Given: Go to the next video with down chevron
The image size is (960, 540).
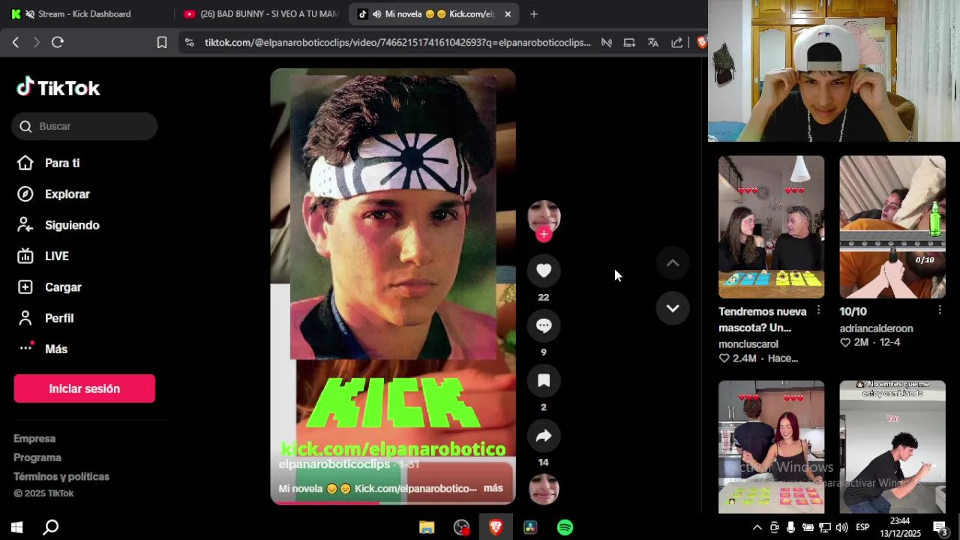Looking at the screenshot, I should [673, 308].
